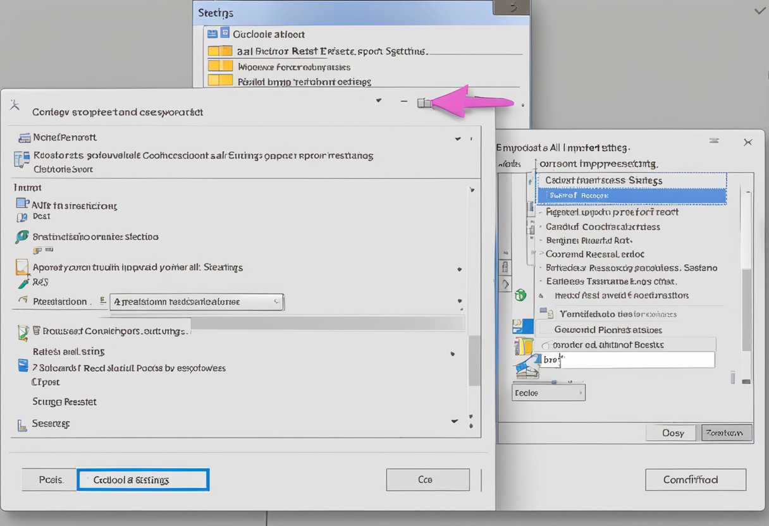Click the "Oosy" button
The image size is (769, 526).
click(x=673, y=433)
